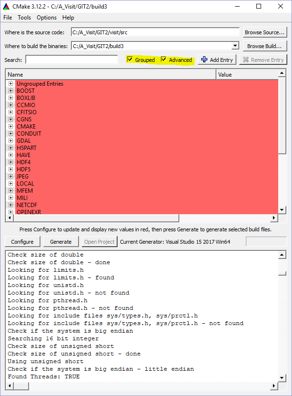Expand the HDF5 group

pyautogui.click(x=10, y=169)
